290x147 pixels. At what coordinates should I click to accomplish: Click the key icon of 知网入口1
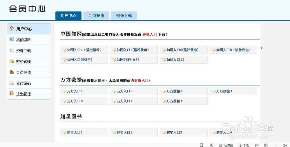coord(64,50)
